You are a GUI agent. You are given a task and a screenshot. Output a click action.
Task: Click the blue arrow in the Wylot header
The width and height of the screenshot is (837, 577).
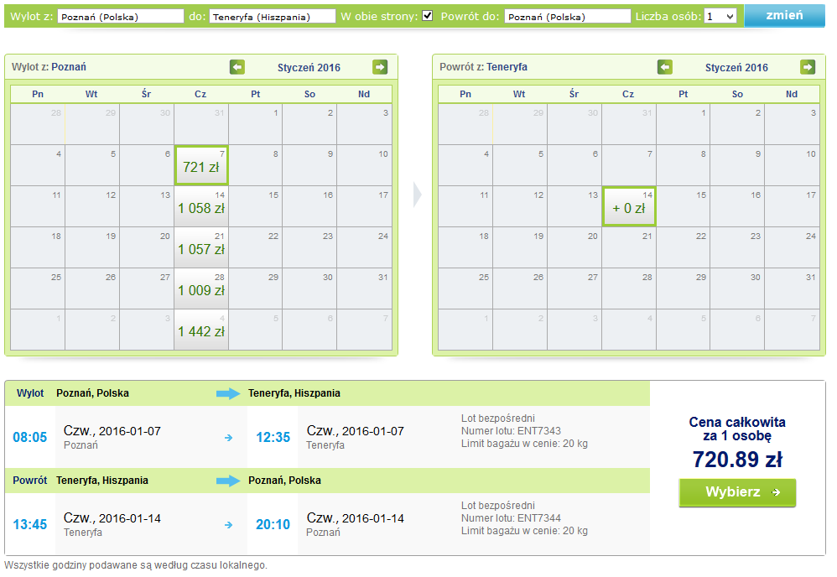(x=228, y=394)
